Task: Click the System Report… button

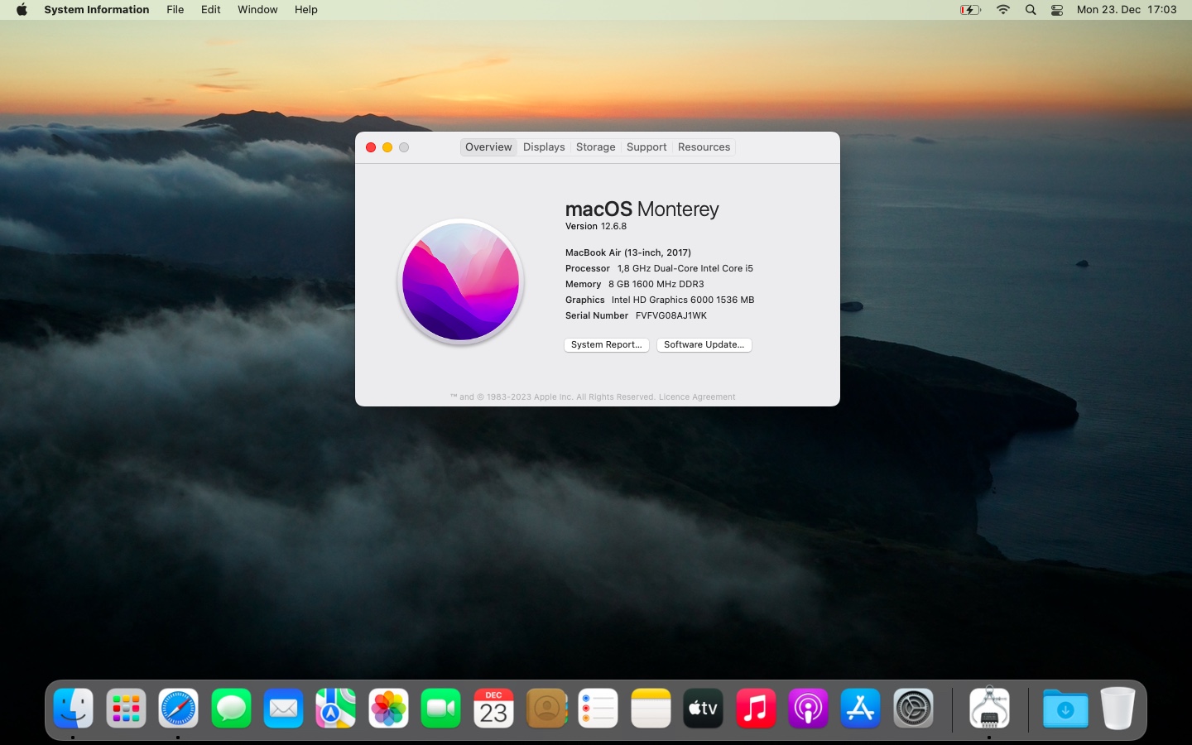Action: pos(607,345)
